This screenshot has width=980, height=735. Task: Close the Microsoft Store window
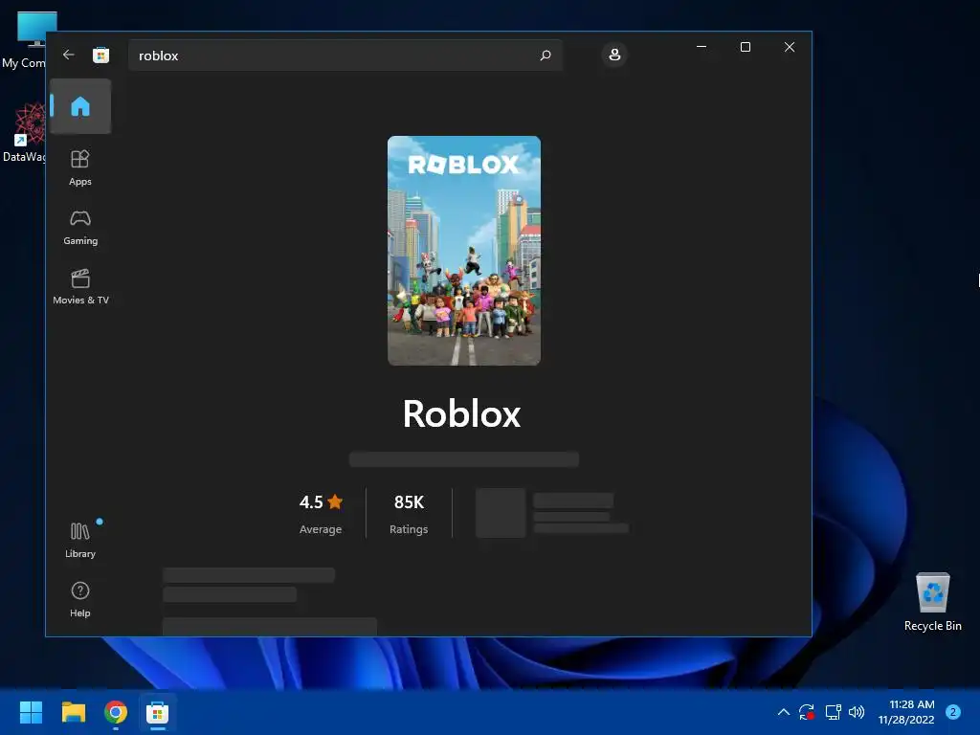[790, 47]
